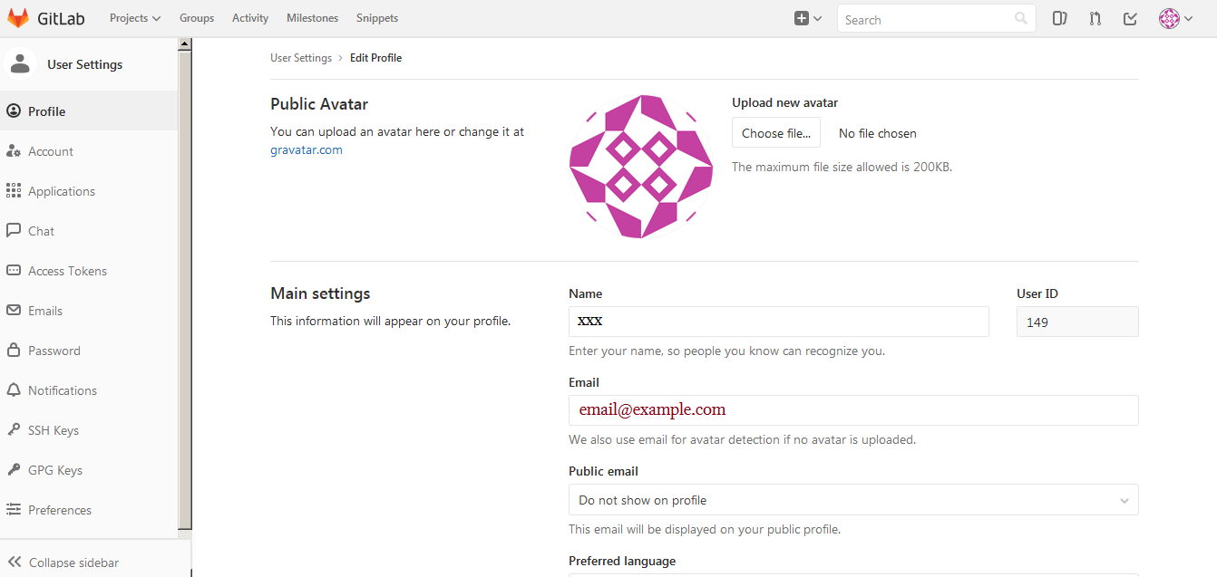Open SSH Keys in sidebar
This screenshot has width=1217, height=577.
pyautogui.click(x=53, y=430)
